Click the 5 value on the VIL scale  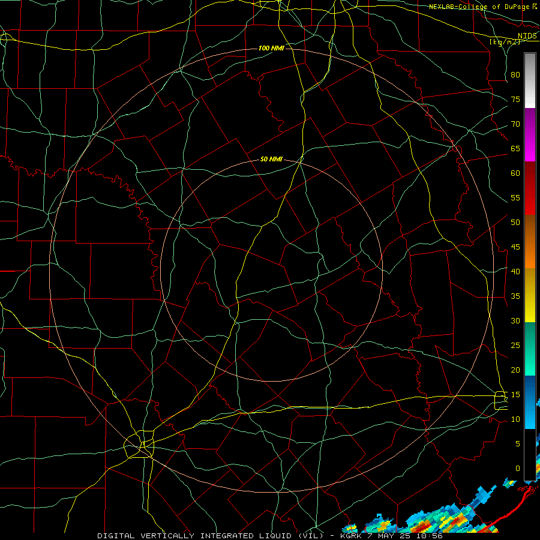[x=518, y=444]
